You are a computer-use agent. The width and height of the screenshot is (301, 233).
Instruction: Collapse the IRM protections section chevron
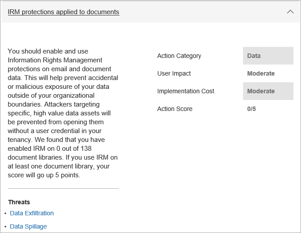290,12
